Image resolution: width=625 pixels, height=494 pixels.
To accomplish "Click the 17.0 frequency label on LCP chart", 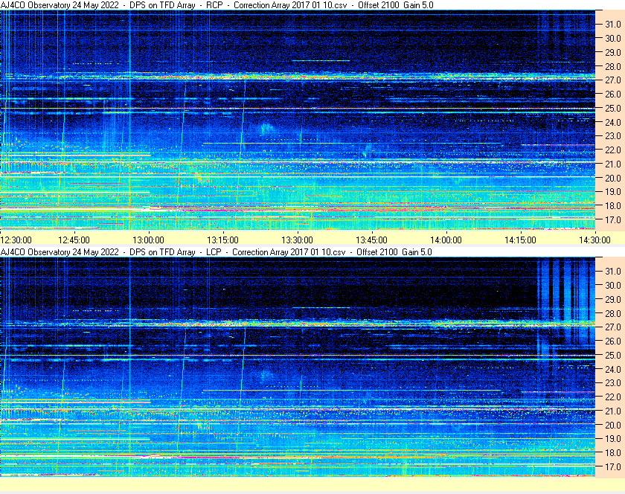I will (x=613, y=466).
